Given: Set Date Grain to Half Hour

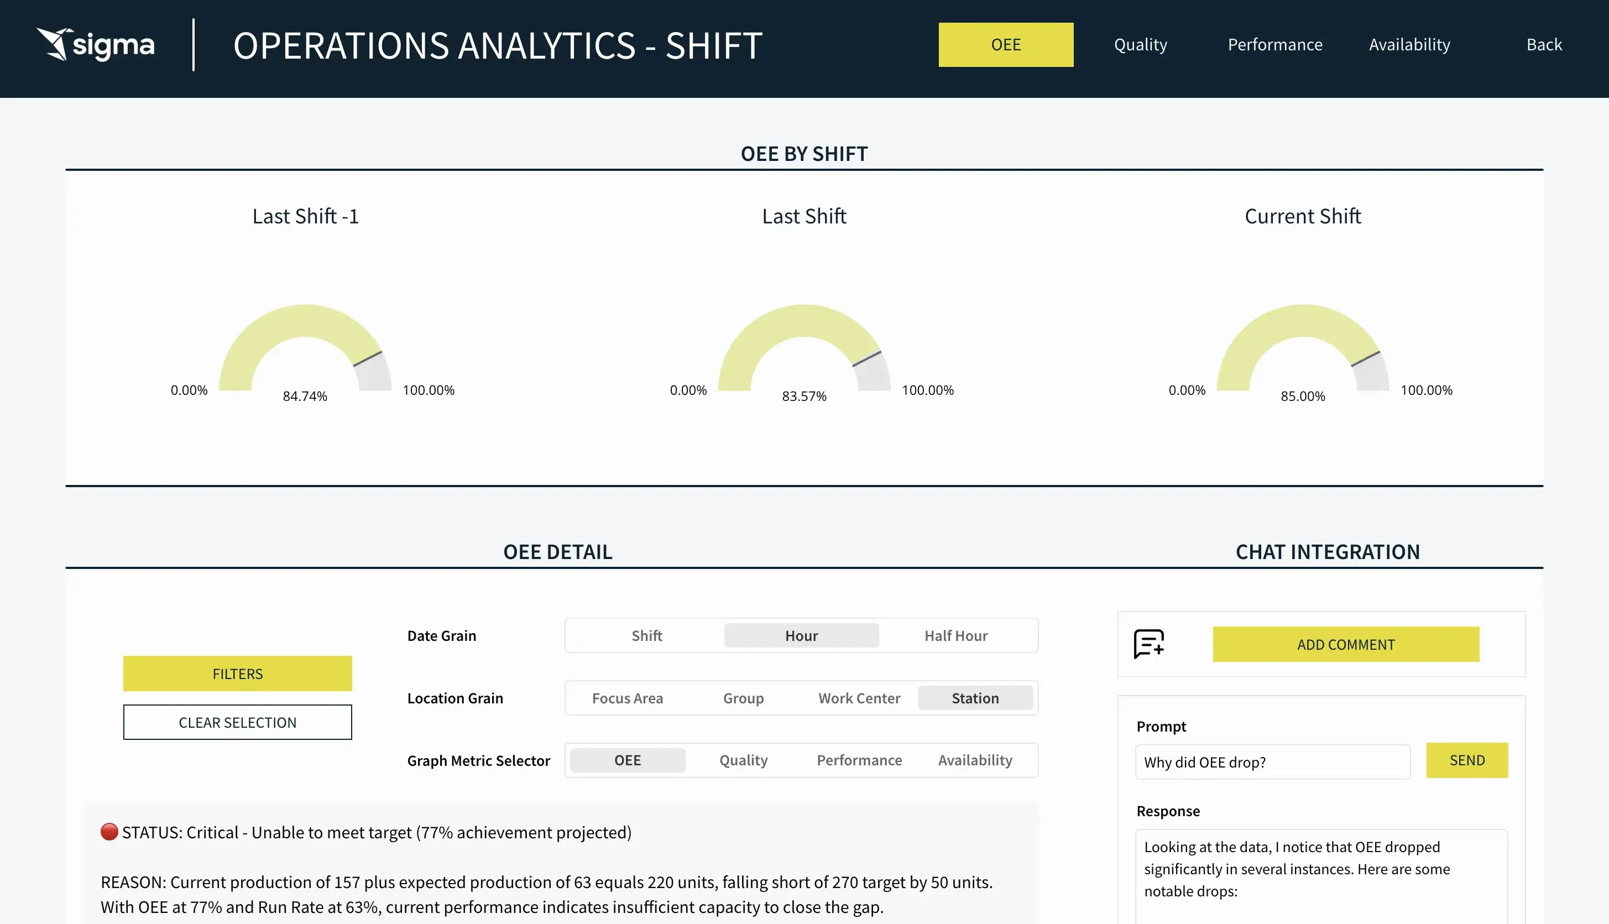Looking at the screenshot, I should coord(955,635).
